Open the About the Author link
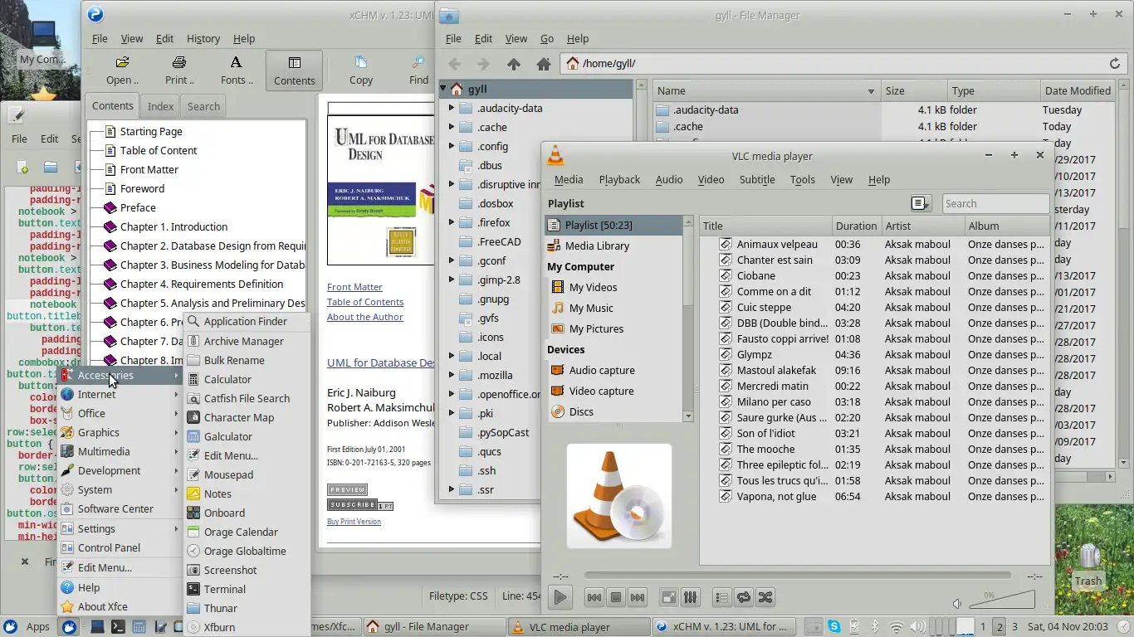The height and width of the screenshot is (637, 1134). [x=365, y=317]
